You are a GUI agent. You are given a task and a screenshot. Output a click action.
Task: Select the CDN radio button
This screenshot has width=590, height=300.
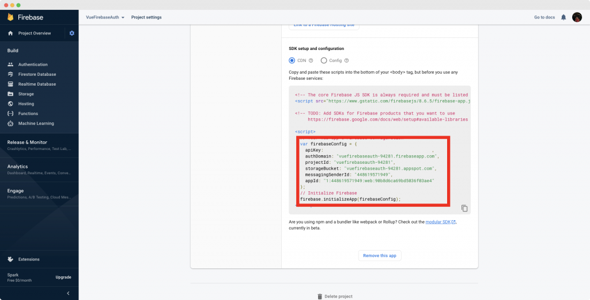[292, 60]
